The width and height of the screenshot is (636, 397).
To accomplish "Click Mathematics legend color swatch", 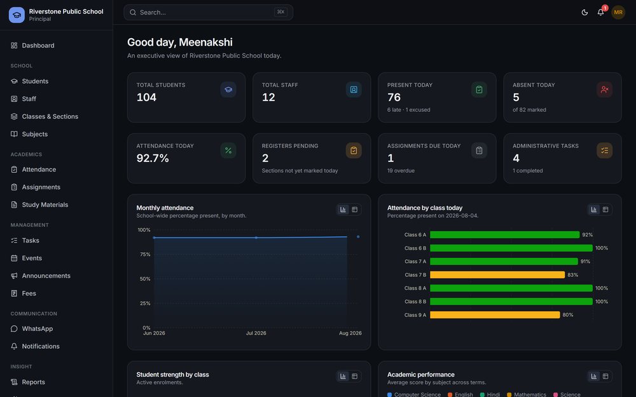I will coord(509,394).
